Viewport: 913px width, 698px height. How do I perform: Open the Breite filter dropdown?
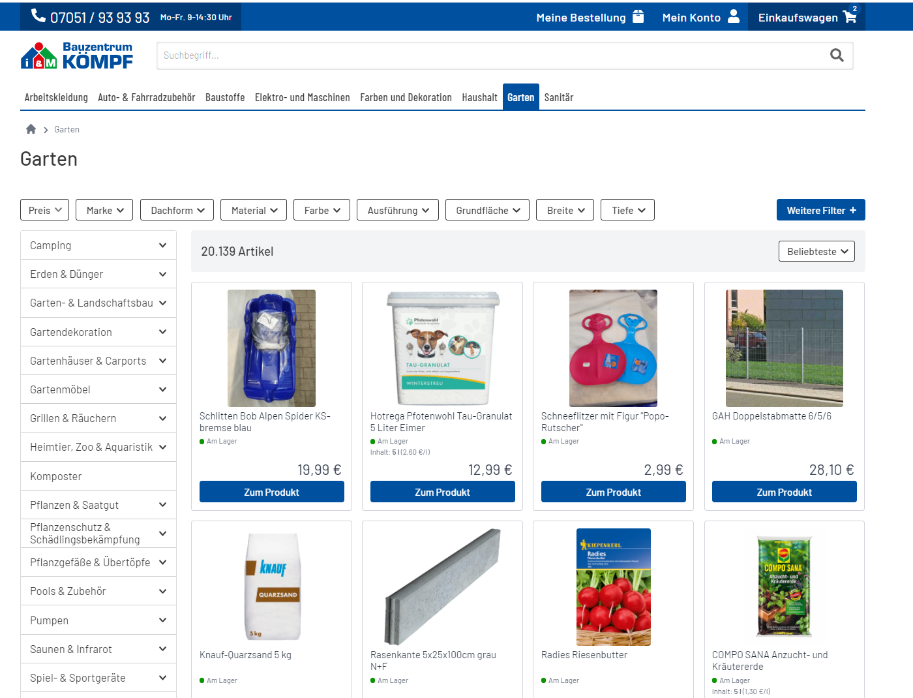[x=565, y=210]
